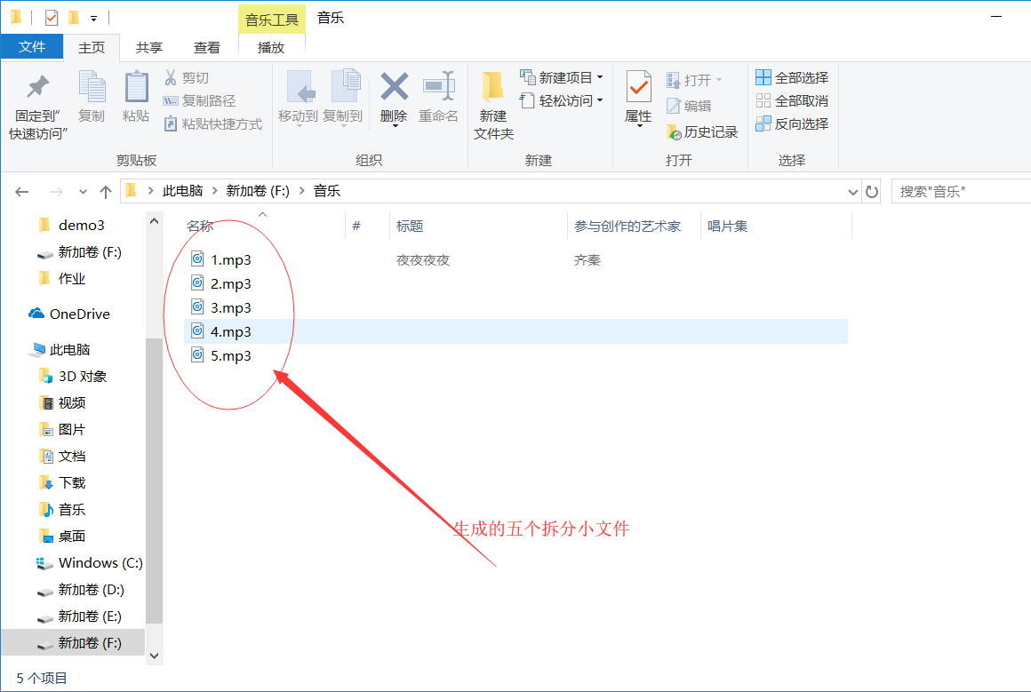Select 视频 in navigation pane
Image resolution: width=1031 pixels, height=692 pixels.
pyautogui.click(x=62, y=402)
